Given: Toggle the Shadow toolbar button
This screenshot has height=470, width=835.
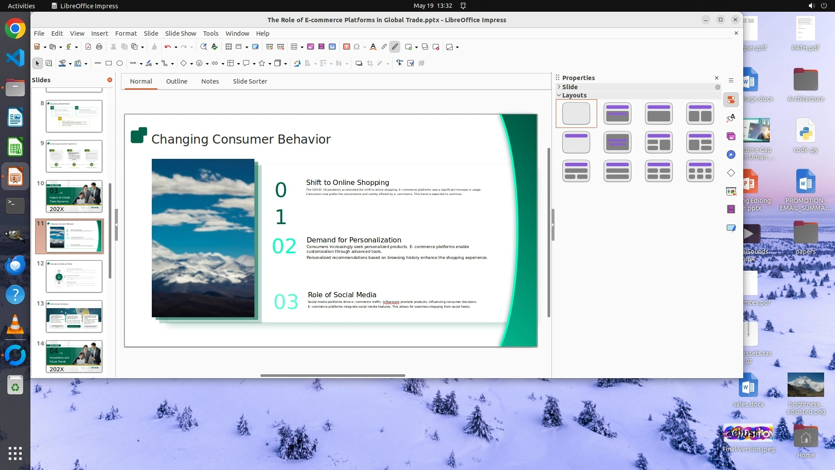Looking at the screenshot, I should pyautogui.click(x=359, y=64).
